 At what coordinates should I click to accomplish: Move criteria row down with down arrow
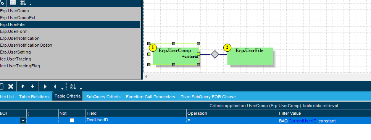click(33, 86)
